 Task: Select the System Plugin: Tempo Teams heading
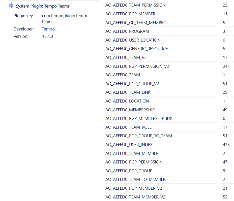[43, 6]
